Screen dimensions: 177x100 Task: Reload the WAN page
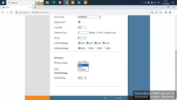pyautogui.click(x=11, y=12)
